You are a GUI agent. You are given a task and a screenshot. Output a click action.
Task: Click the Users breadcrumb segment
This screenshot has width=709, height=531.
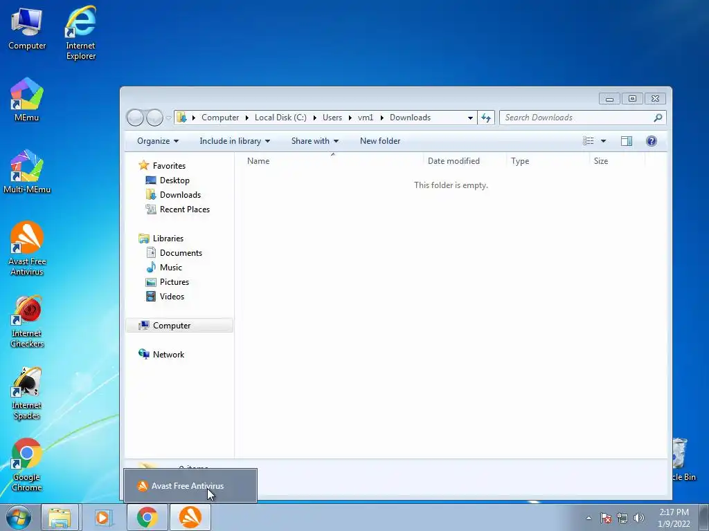coord(332,118)
